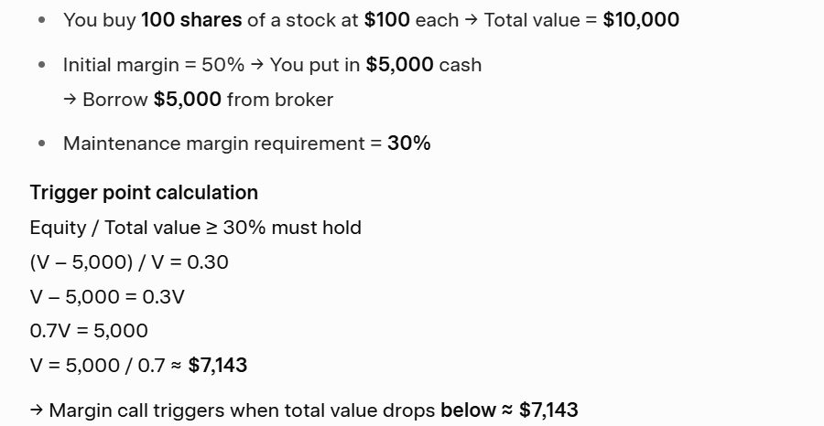The width and height of the screenshot is (824, 426).
Task: Click the first bullet point marker
Action: 42,20
